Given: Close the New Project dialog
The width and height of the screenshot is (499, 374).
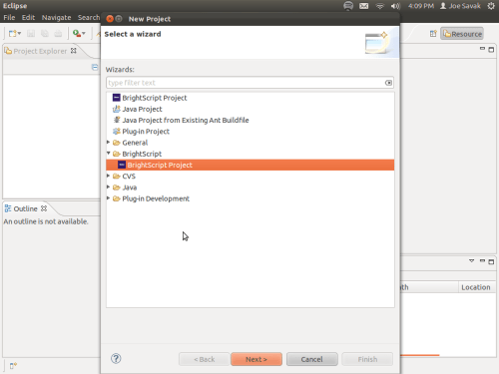Looking at the screenshot, I should coord(110,19).
